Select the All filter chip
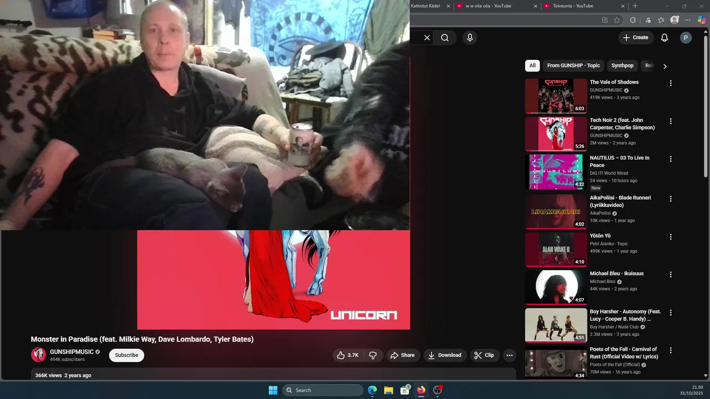 (x=532, y=65)
